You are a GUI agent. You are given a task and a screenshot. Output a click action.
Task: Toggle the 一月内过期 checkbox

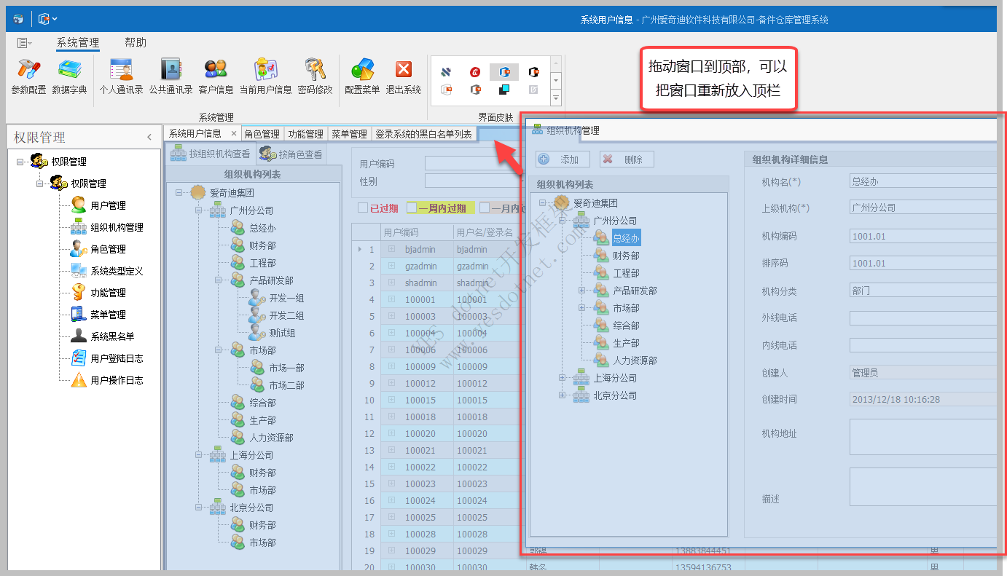click(x=485, y=208)
